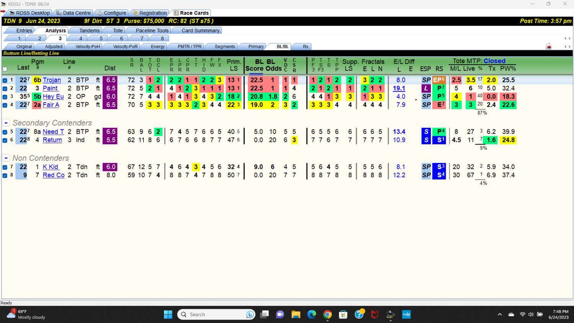The width and height of the screenshot is (574, 323).
Task: Click the Bing icon in the search box
Action: tap(250, 315)
